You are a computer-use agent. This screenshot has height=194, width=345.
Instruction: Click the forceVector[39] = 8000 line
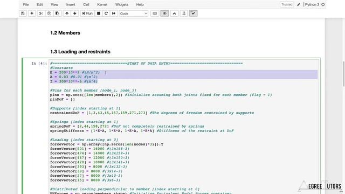coord(86,171)
